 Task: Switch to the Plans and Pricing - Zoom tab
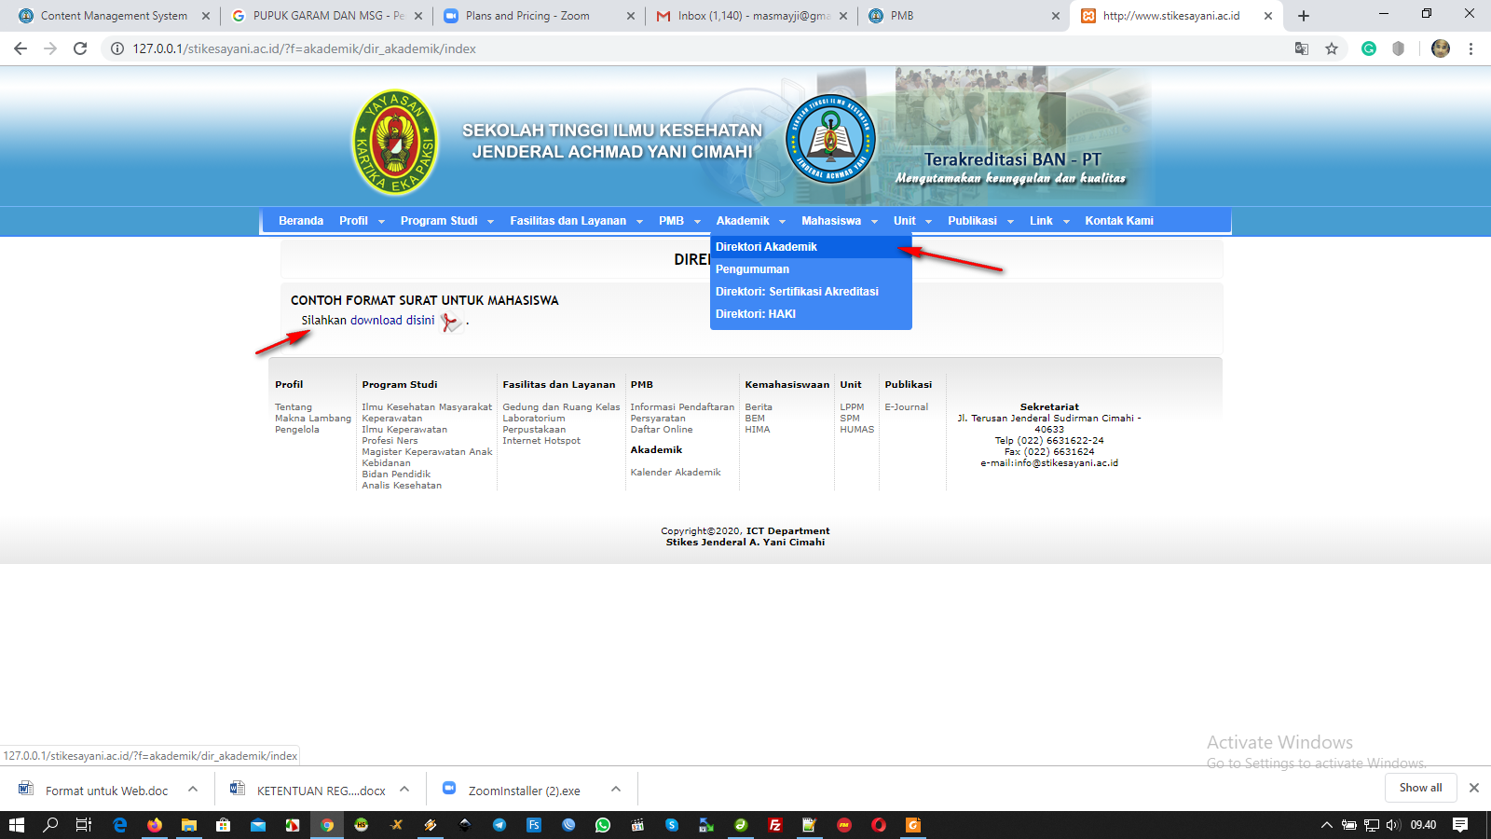point(527,16)
